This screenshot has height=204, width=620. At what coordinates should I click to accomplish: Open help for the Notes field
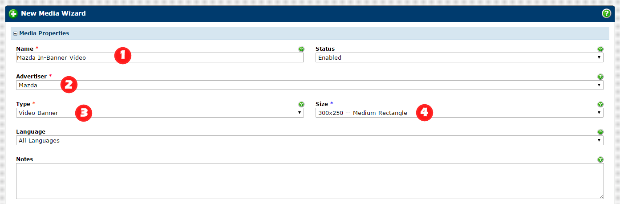tap(600, 159)
